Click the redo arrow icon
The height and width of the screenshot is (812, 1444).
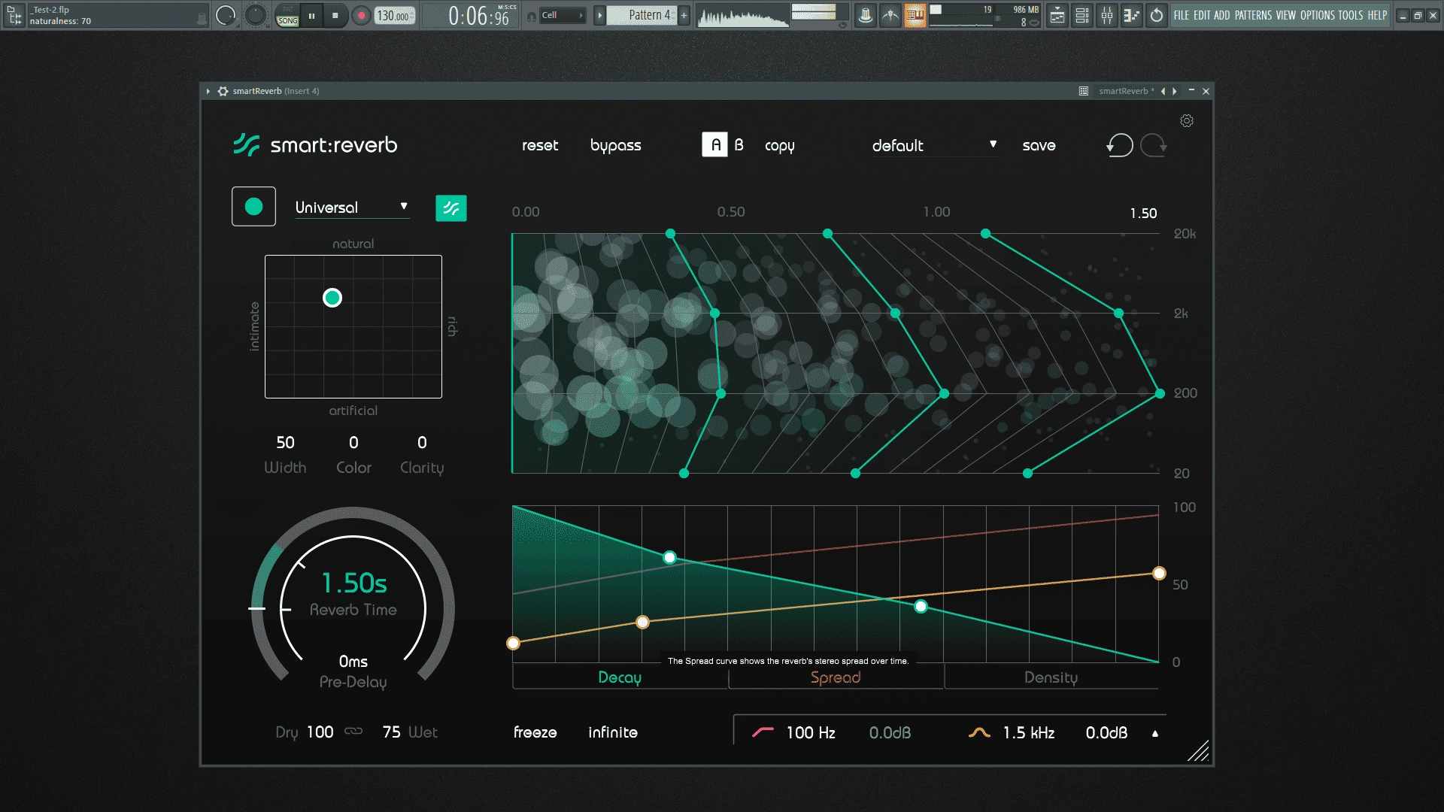pyautogui.click(x=1154, y=145)
